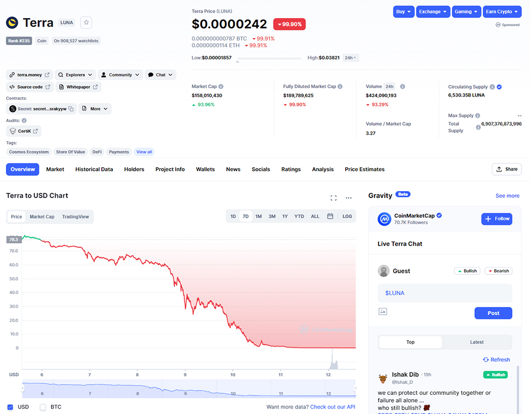Toggle LOG scale on the chart
Image resolution: width=530 pixels, height=414 pixels.
[347, 217]
